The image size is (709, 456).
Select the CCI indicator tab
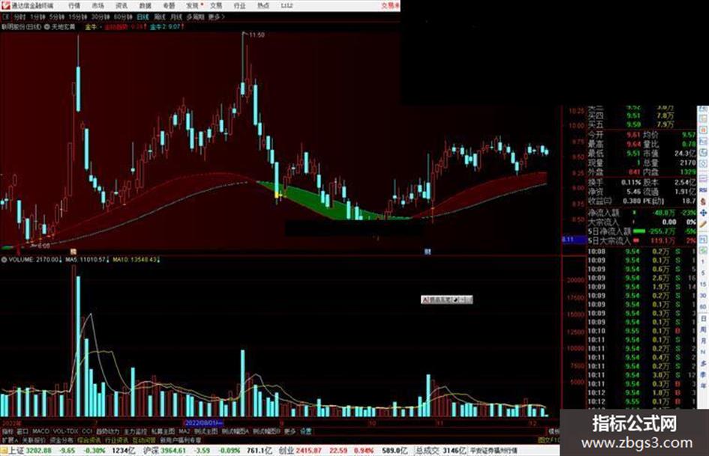pos(87,431)
